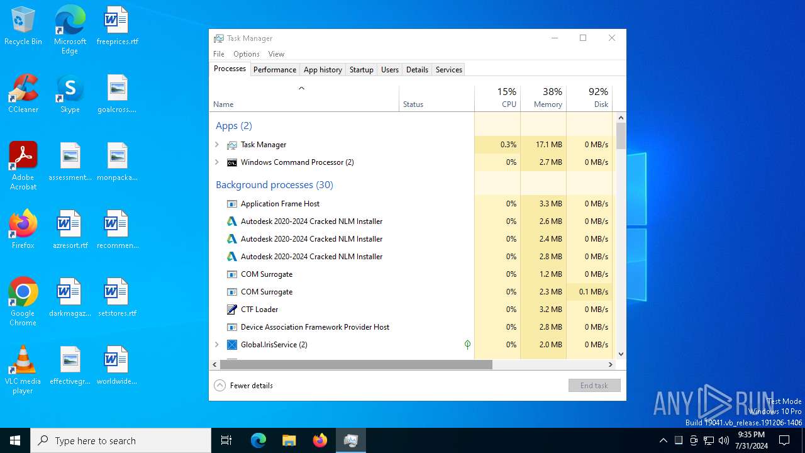Viewport: 805px width, 453px height.
Task: Open freeprices.rtf document icon
Action: pyautogui.click(x=117, y=26)
